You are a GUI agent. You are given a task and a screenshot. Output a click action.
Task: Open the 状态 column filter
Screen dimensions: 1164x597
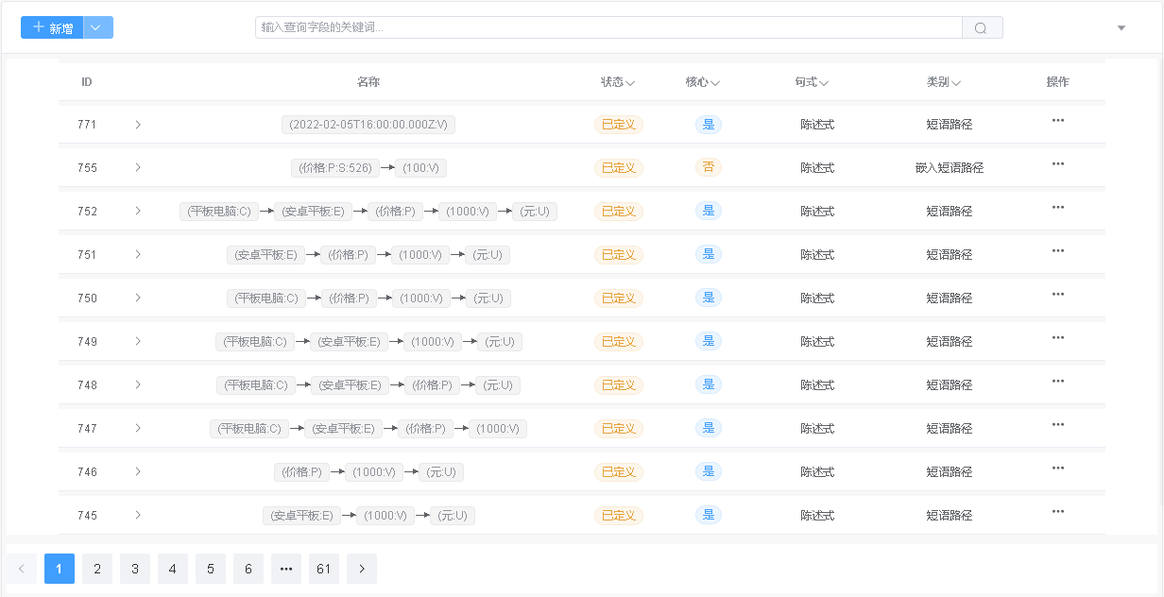[x=630, y=83]
